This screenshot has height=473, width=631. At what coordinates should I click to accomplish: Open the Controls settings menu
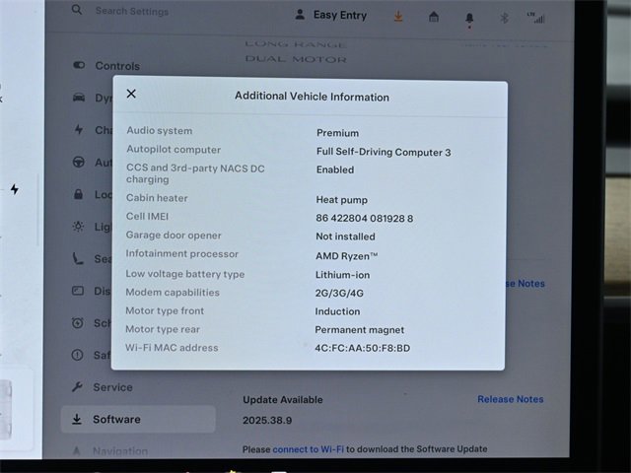106,66
